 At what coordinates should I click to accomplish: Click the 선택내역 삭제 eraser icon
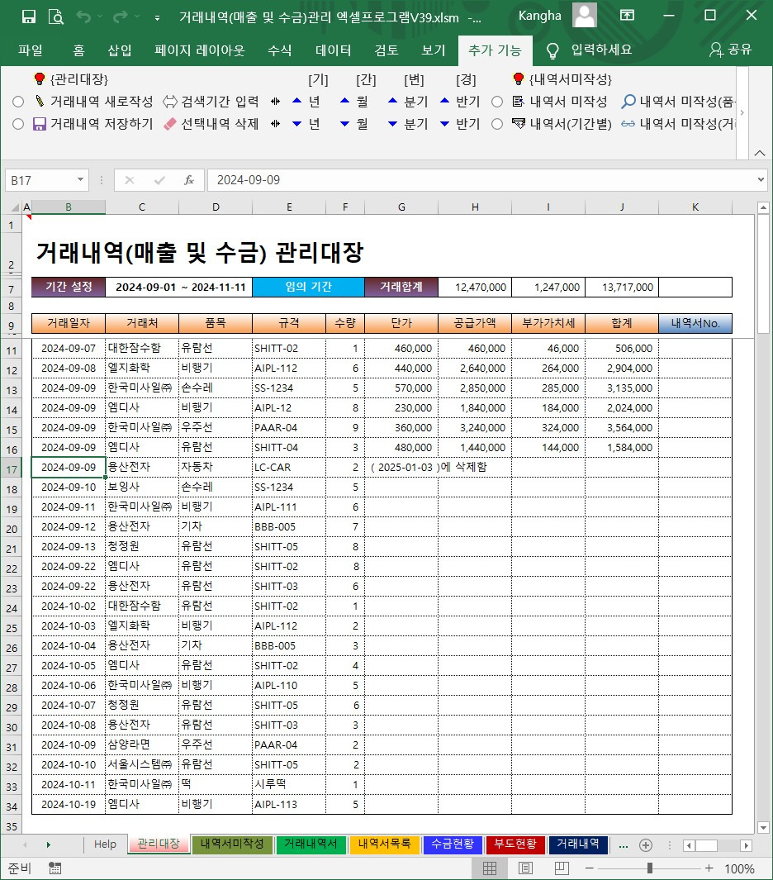tap(170, 124)
